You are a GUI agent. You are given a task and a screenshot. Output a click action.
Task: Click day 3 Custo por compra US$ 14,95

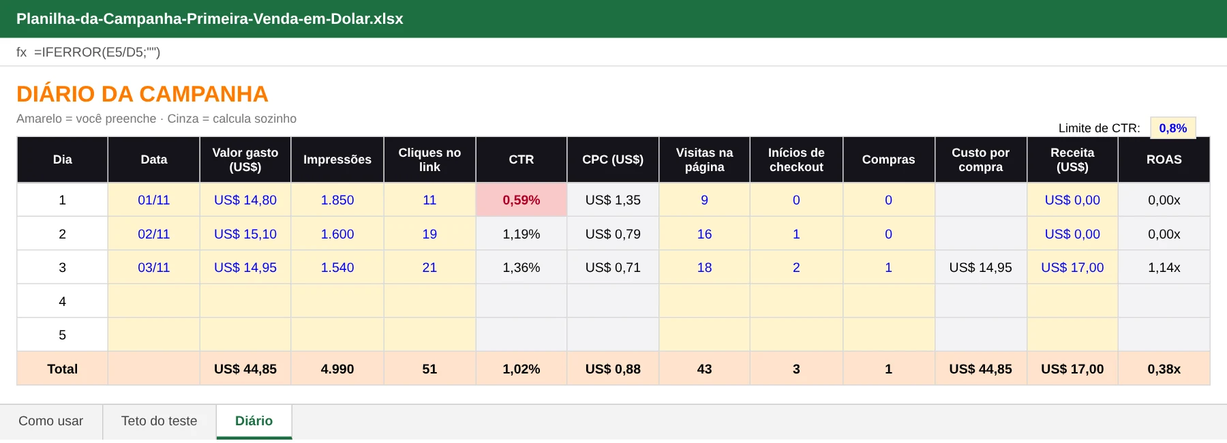[981, 267]
